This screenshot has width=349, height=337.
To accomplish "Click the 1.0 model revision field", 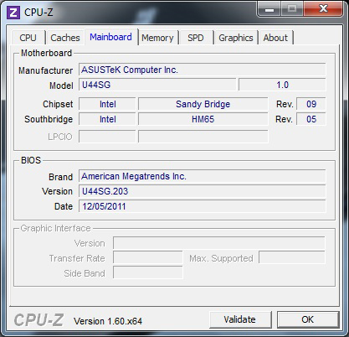I will (x=282, y=85).
